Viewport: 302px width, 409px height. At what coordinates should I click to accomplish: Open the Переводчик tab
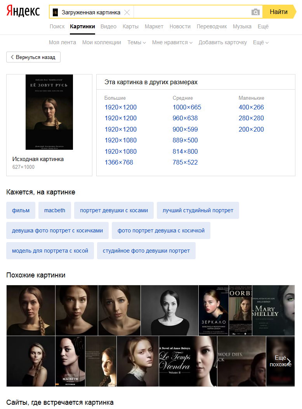point(212,26)
